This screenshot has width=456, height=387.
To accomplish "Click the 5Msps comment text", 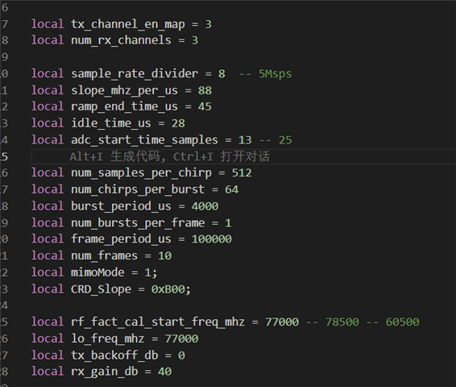I will coord(275,74).
